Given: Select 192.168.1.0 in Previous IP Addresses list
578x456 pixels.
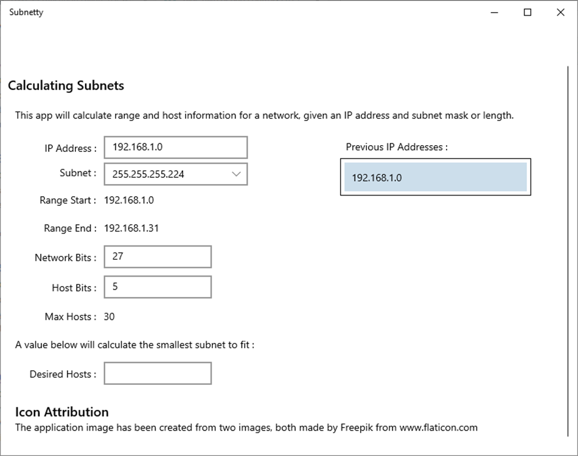Looking at the screenshot, I should pos(436,177).
